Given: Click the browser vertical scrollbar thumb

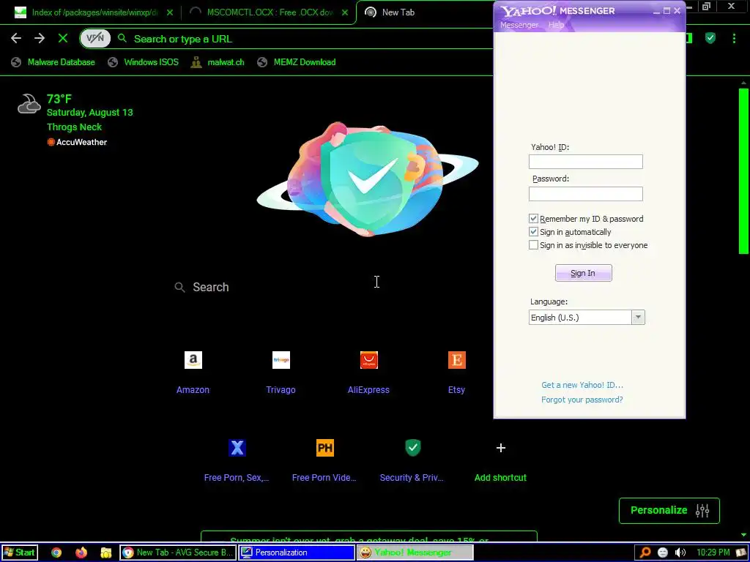Looking at the screenshot, I should pyautogui.click(x=743, y=172).
